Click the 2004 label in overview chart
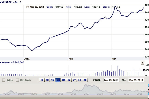Image resolution: width=149 pixels, height=99 pixels. click(47, 94)
